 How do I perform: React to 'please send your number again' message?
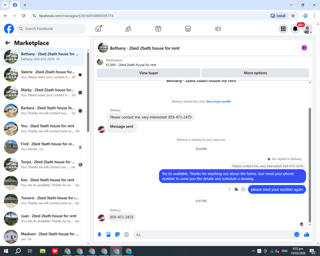point(243,189)
